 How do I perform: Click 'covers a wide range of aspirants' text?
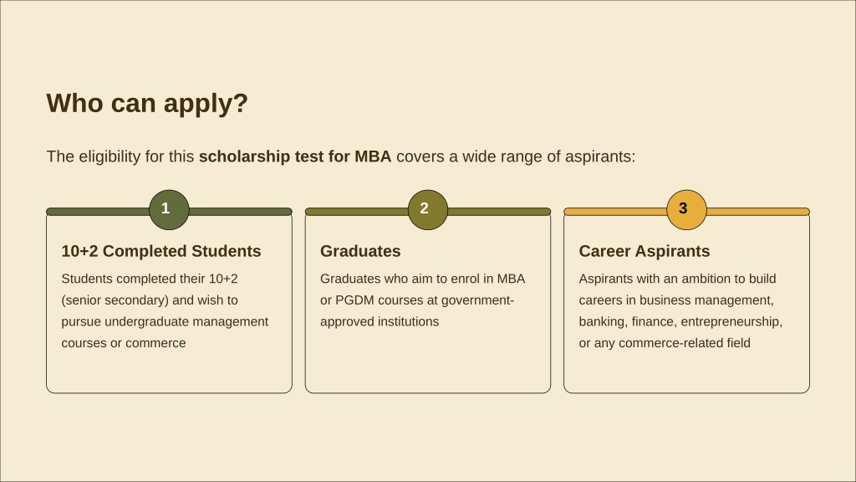pos(516,156)
